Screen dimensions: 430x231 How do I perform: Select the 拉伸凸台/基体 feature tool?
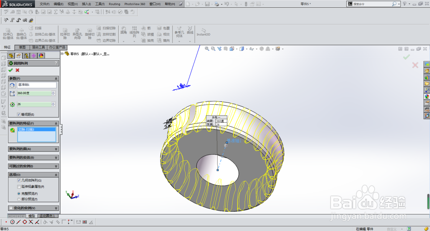[7, 34]
